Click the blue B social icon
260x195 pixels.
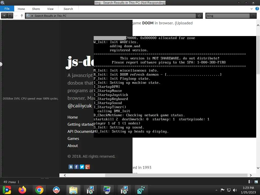click(71, 167)
